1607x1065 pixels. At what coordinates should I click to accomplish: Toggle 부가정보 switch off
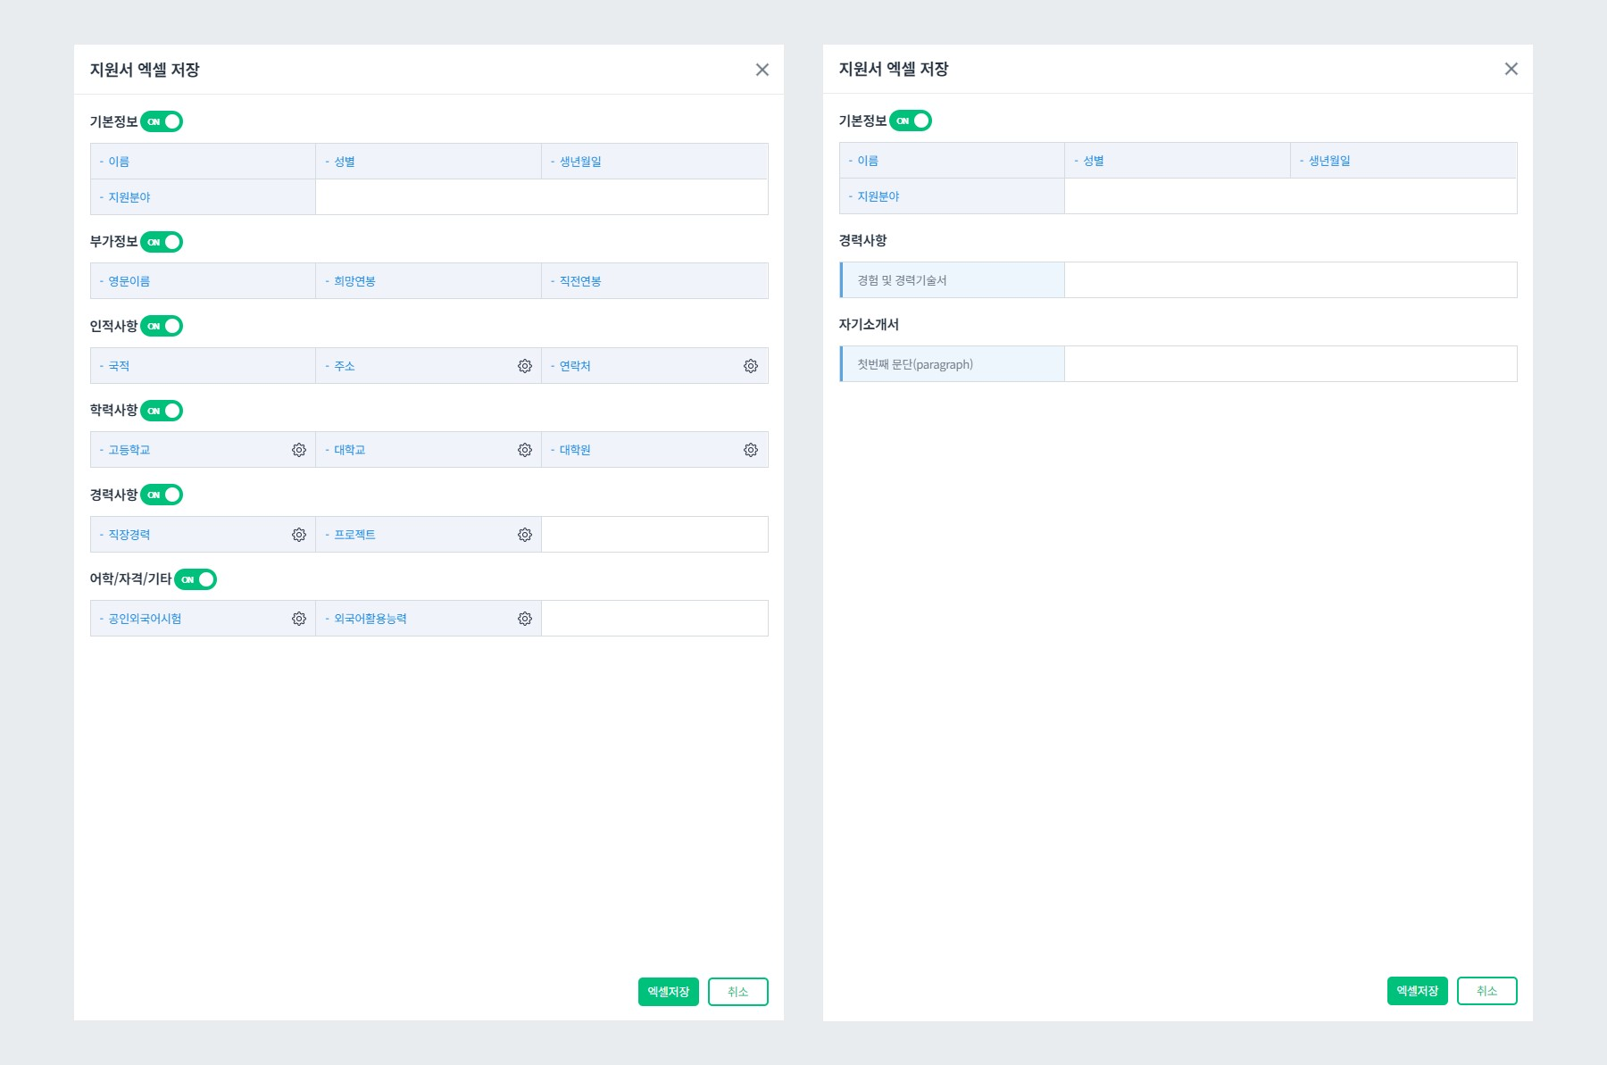coord(162,242)
